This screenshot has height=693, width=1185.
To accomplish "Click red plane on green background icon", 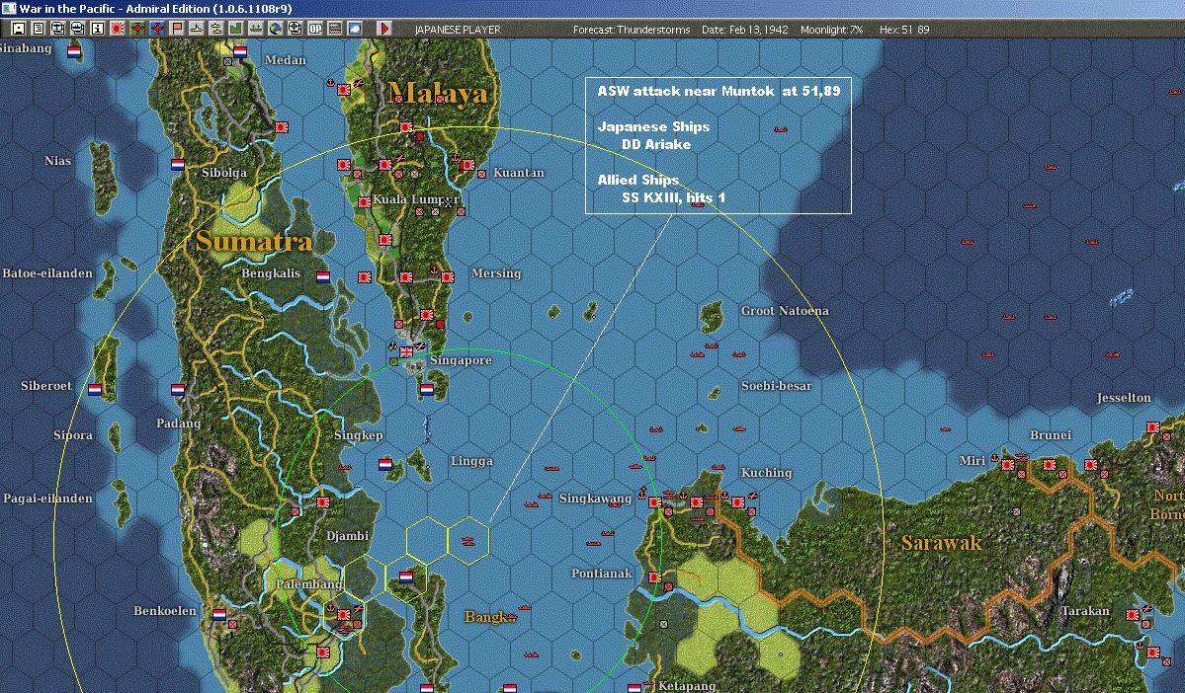I will tap(136, 29).
